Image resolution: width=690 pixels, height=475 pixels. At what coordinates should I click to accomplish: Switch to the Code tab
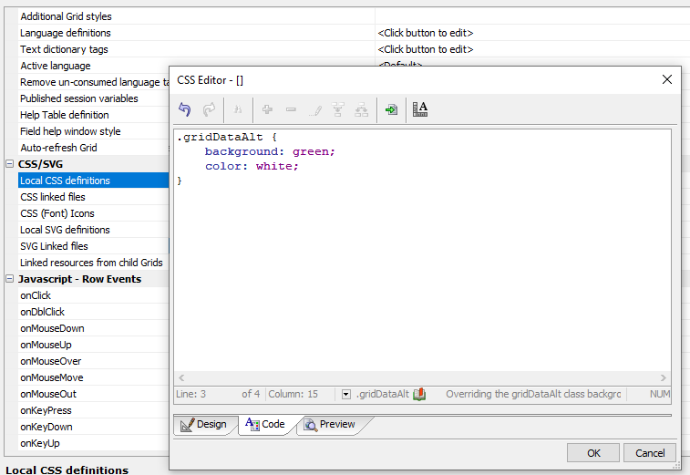[265, 424]
